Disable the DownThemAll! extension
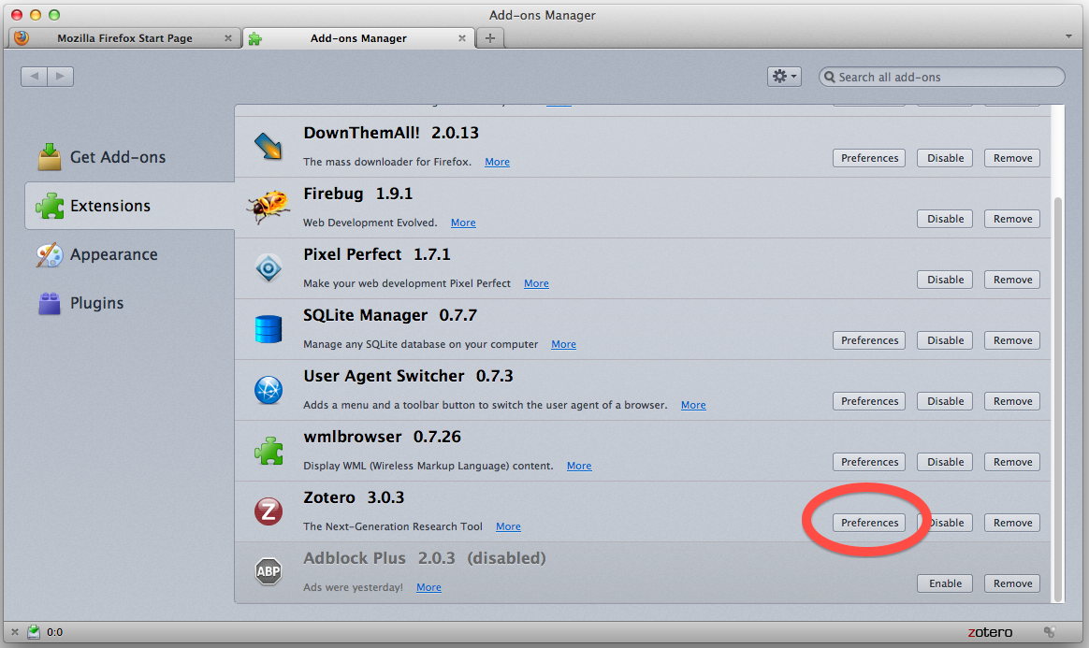The image size is (1089, 648). (945, 158)
